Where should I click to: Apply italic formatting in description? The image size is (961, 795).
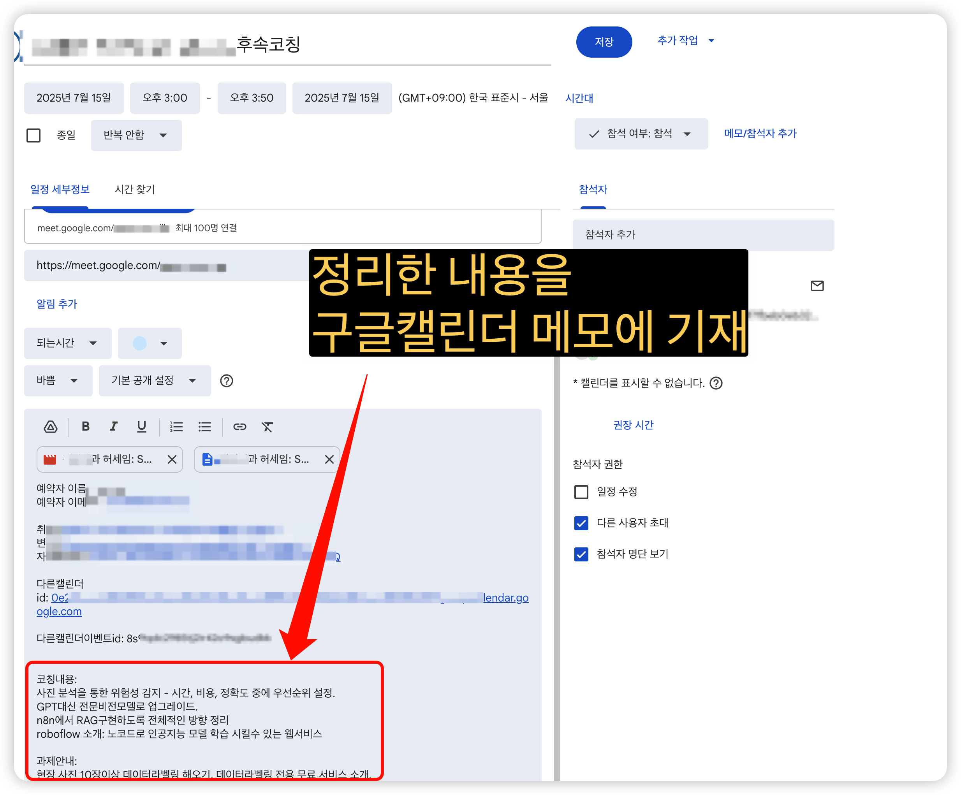tap(113, 427)
